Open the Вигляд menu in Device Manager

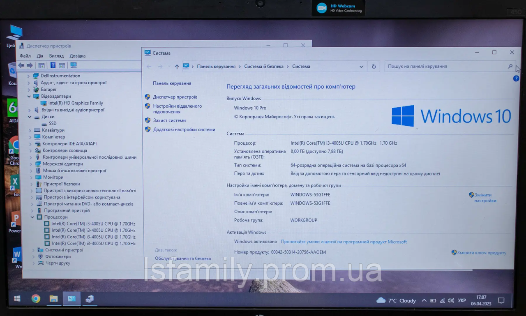coord(56,56)
